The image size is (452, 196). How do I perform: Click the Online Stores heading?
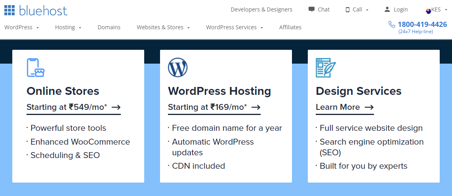click(x=63, y=91)
